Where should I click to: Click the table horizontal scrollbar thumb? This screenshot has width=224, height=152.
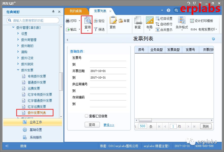pos(145,120)
